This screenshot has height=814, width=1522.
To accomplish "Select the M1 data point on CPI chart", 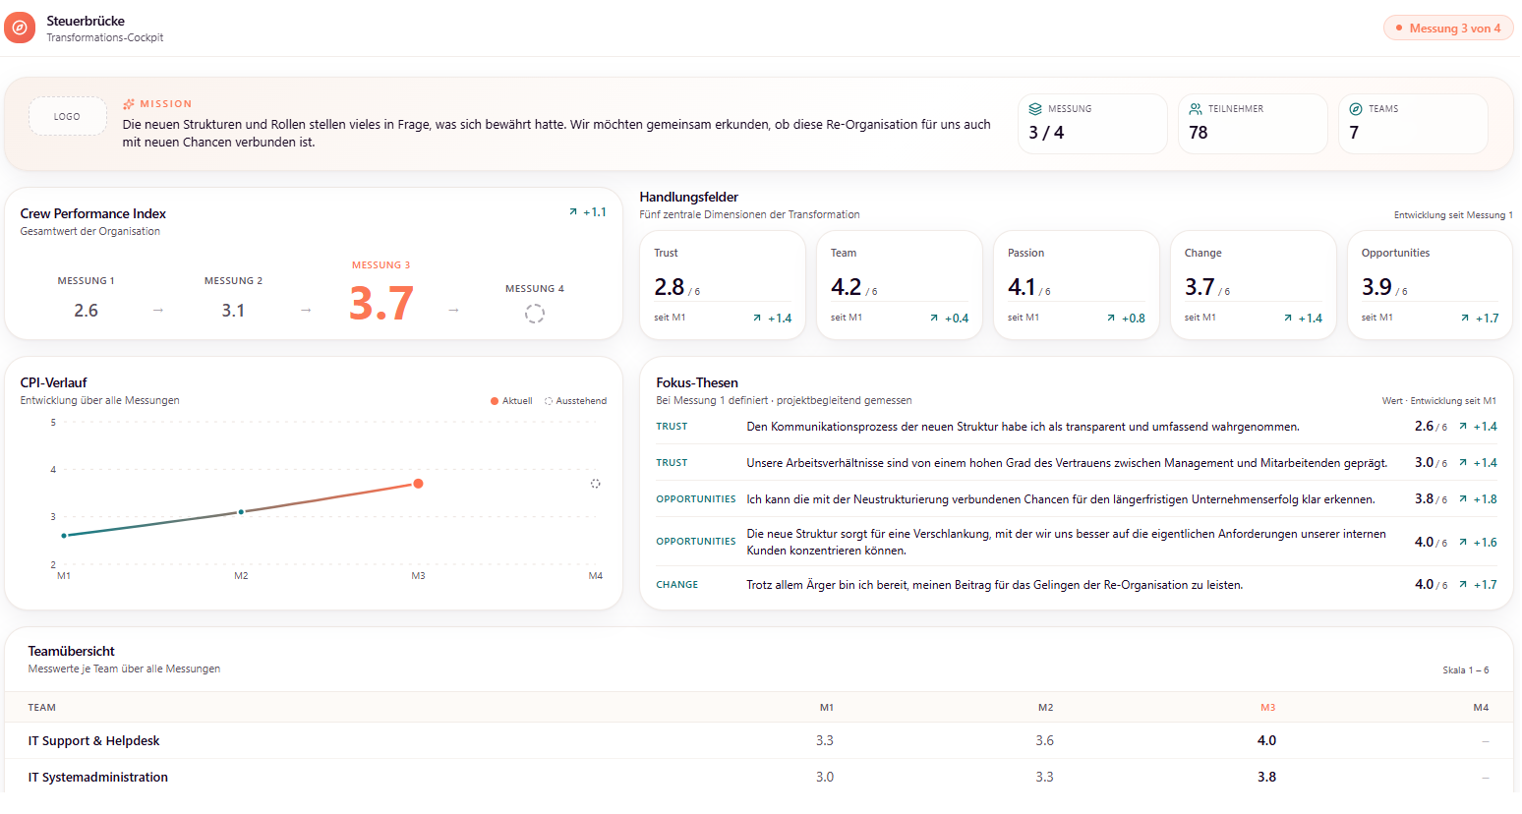I will pos(64,536).
